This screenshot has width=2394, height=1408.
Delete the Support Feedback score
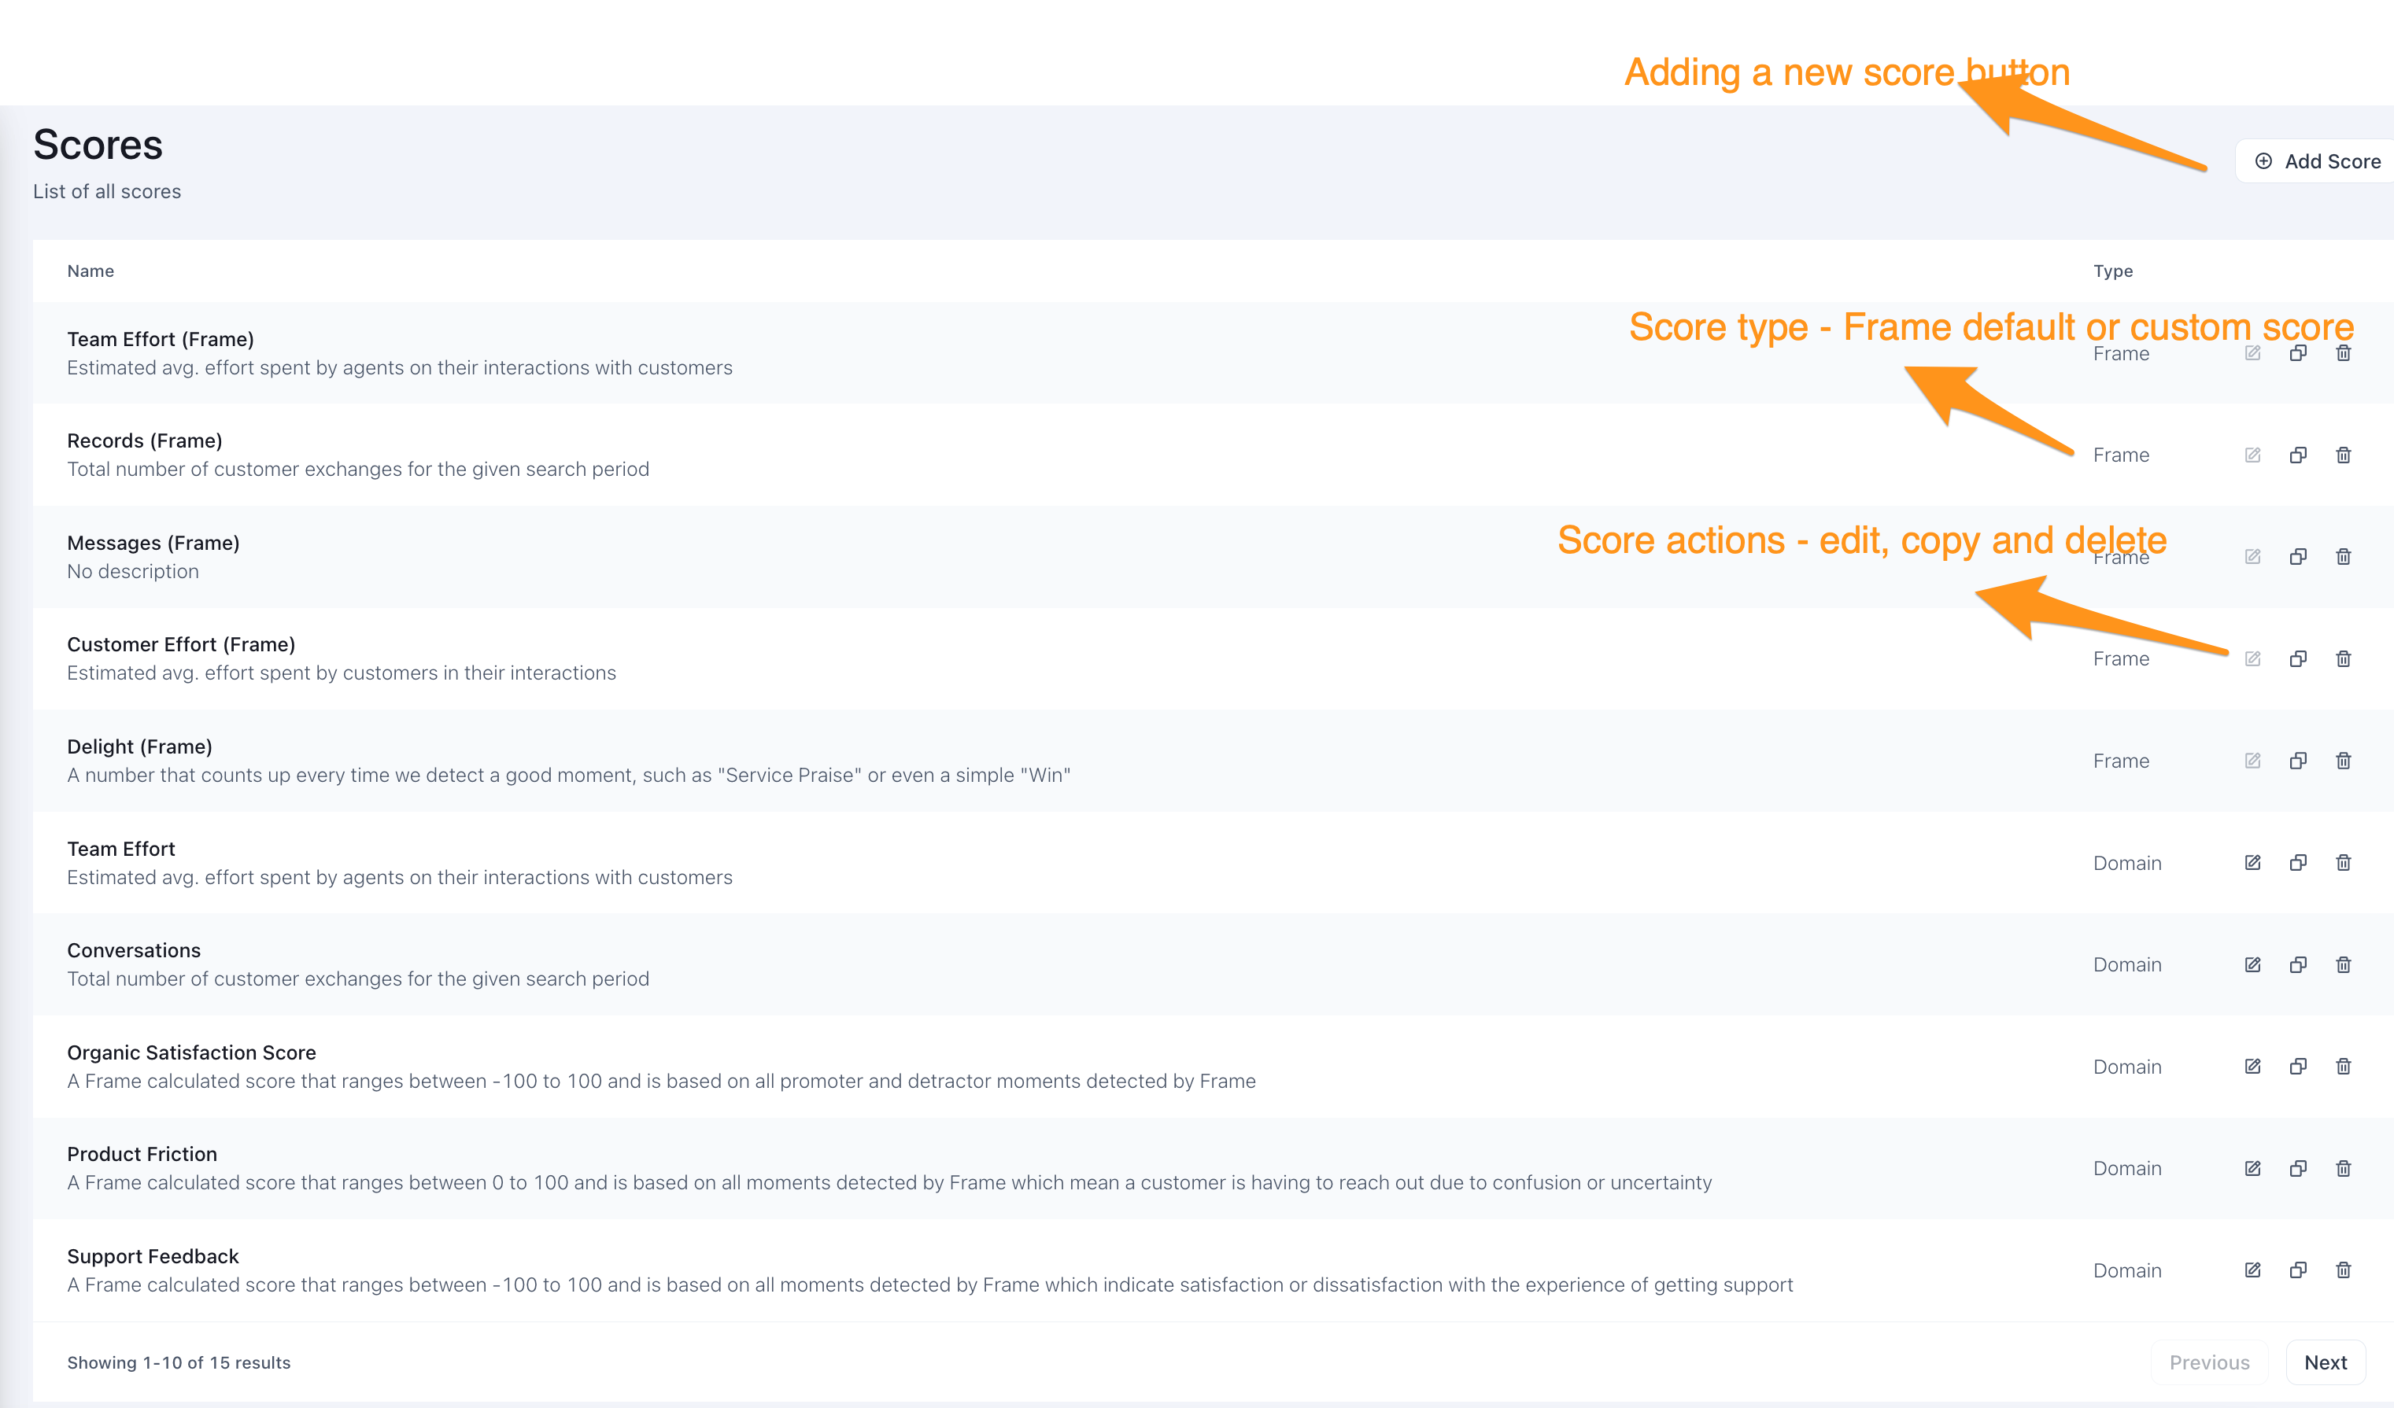2344,1270
